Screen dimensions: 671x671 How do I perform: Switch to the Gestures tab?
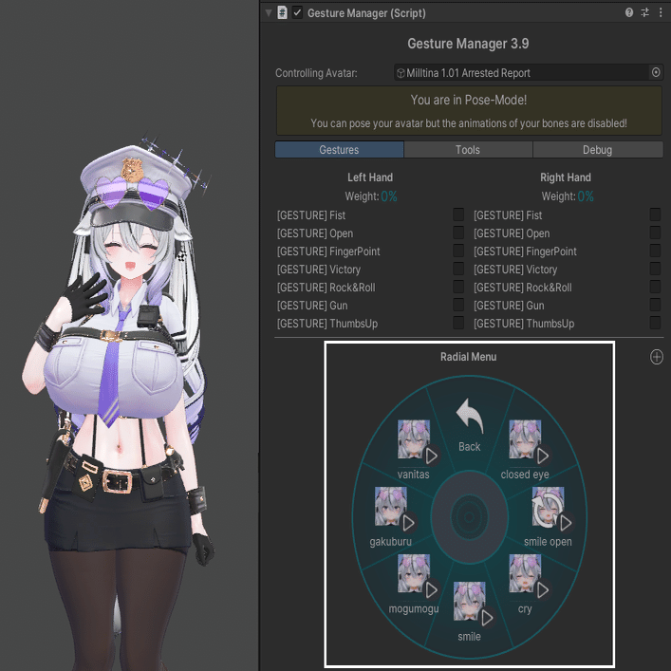pyautogui.click(x=340, y=150)
